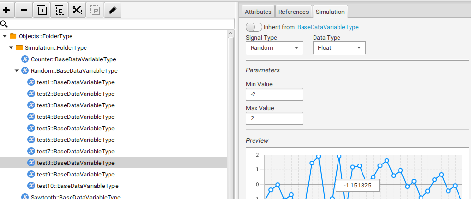This screenshot has width=471, height=199.
Task: Open the BaseDataVariableType link
Action: coord(328,27)
